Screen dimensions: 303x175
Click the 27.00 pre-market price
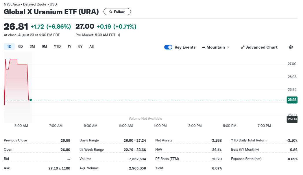(85, 27)
